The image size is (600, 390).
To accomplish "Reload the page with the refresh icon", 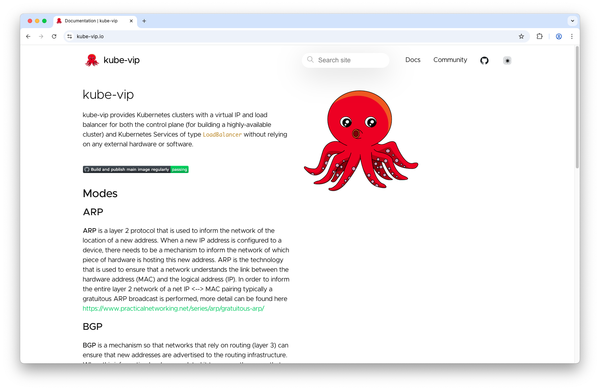I will (54, 36).
